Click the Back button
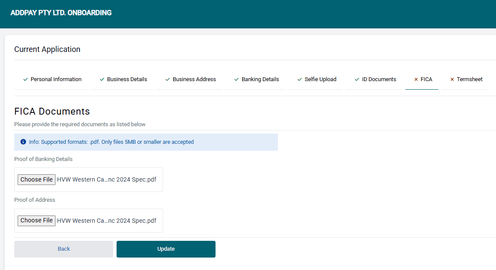The width and height of the screenshot is (496, 270). point(64,249)
